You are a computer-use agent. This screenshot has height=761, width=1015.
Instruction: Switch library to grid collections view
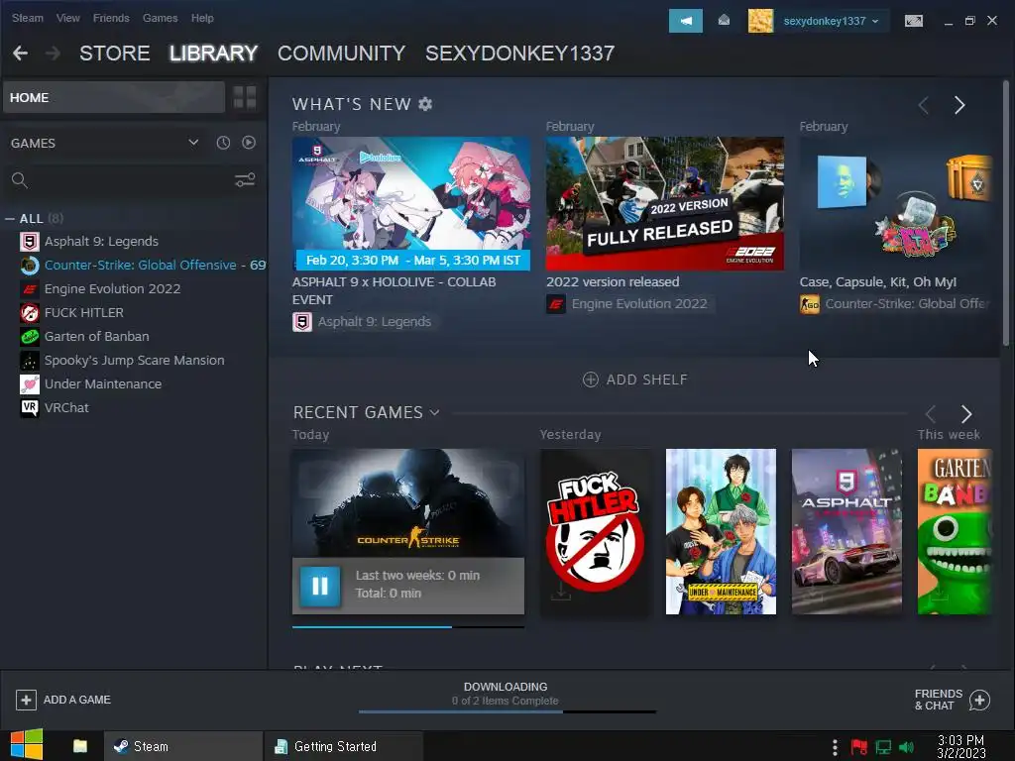pyautogui.click(x=245, y=98)
